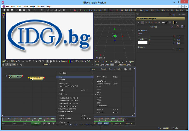Click the eyedropper-like icon in tool header
The width and height of the screenshot is (189, 131).
[x=167, y=22]
